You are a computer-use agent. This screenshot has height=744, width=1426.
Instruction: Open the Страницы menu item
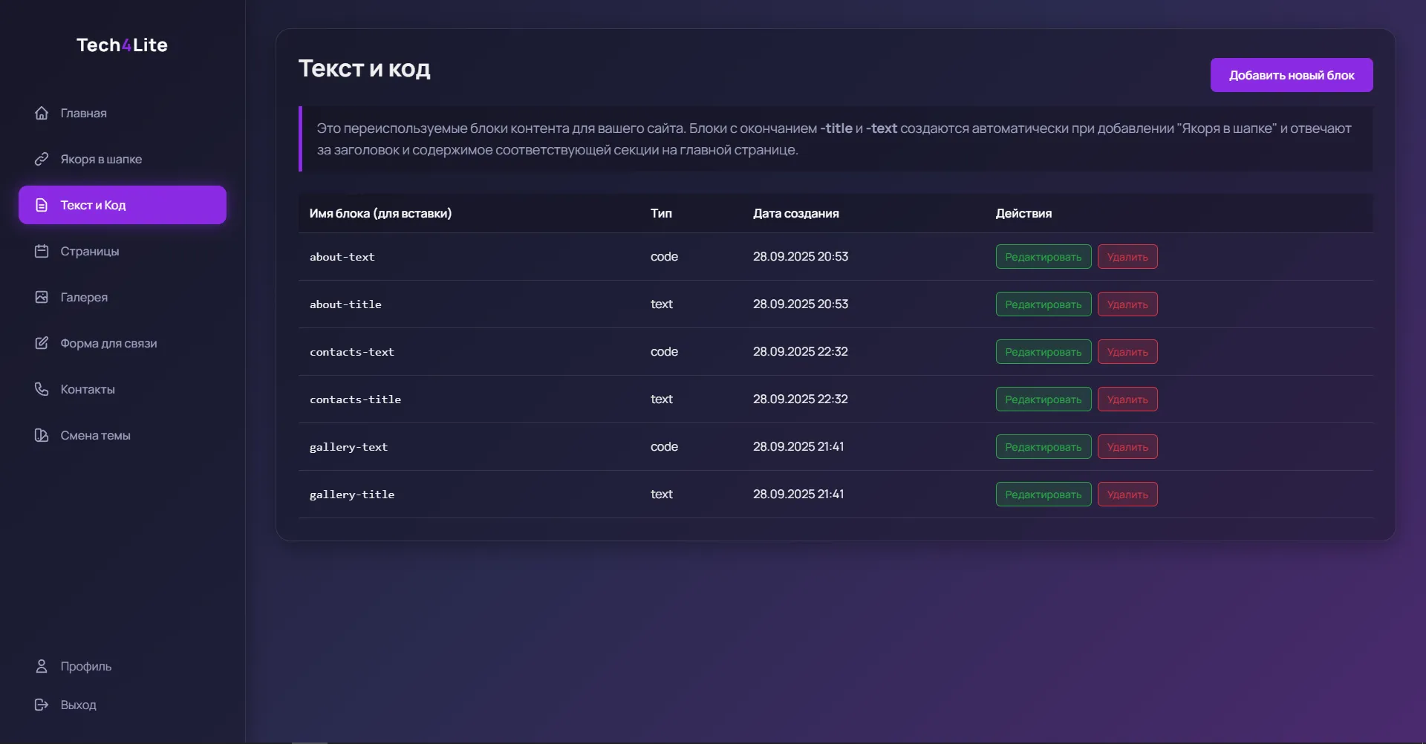[89, 251]
